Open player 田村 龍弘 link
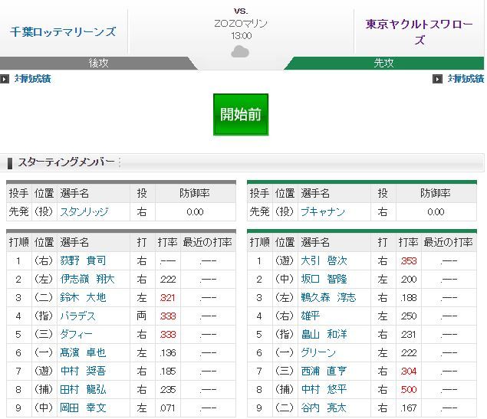Viewport: 487px width, 419px height. 83,389
